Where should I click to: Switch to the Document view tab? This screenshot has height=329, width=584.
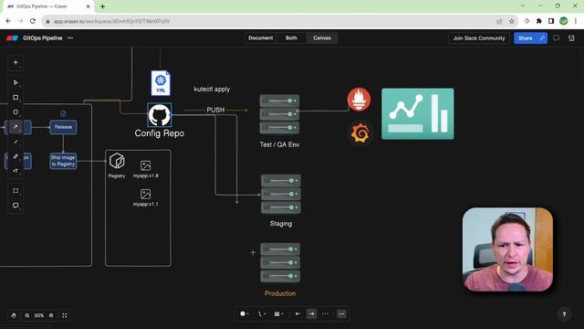260,38
